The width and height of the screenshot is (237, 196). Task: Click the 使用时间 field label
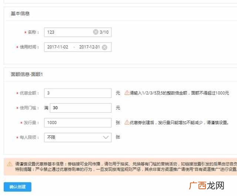pyautogui.click(x=29, y=47)
